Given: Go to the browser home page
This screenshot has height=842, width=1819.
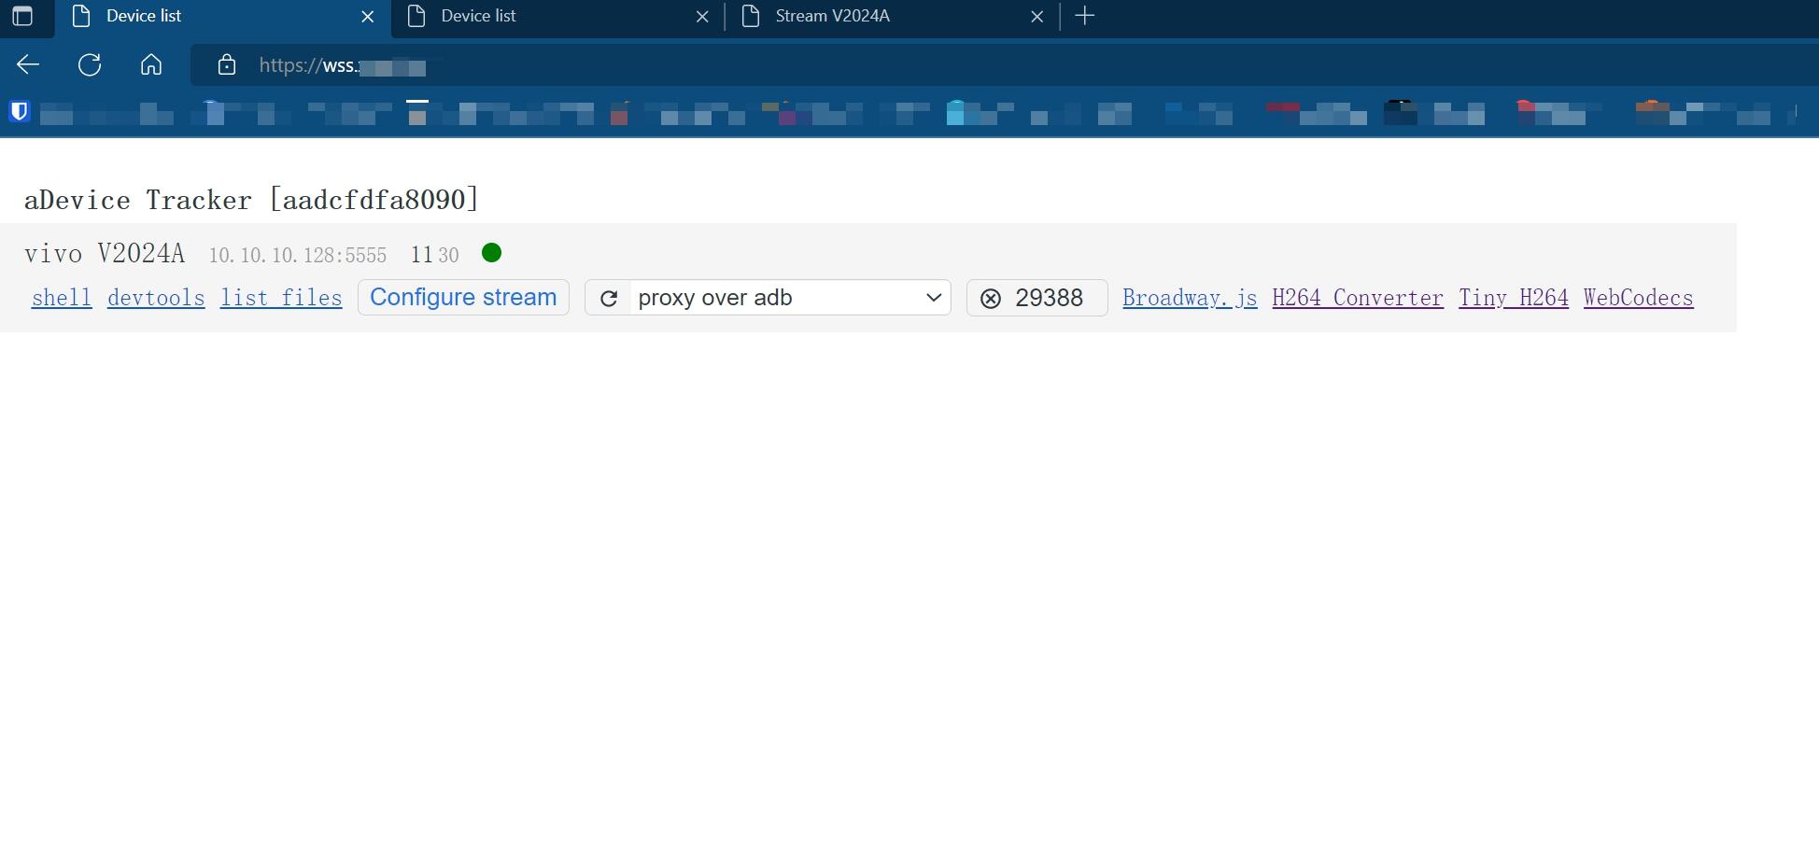Looking at the screenshot, I should tap(151, 64).
